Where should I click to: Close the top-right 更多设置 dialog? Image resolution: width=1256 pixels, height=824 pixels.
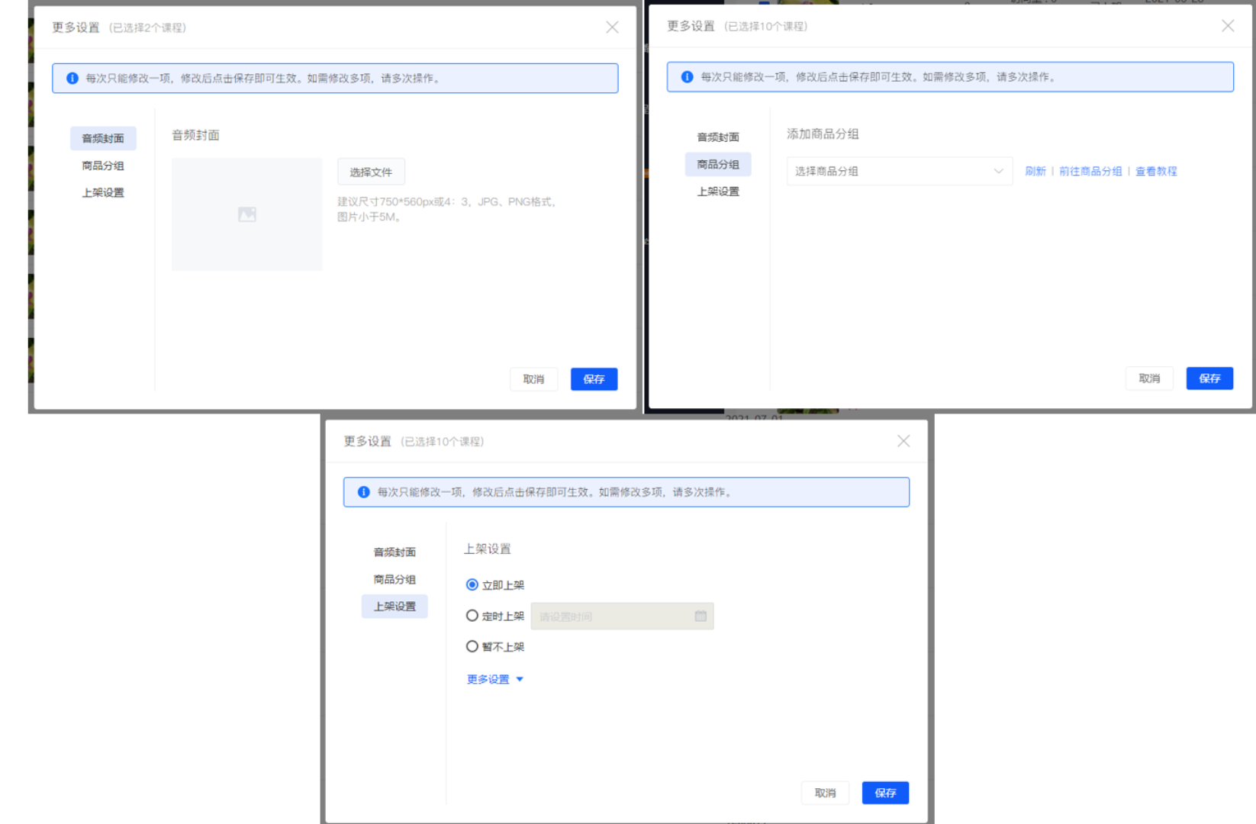pos(1228,26)
